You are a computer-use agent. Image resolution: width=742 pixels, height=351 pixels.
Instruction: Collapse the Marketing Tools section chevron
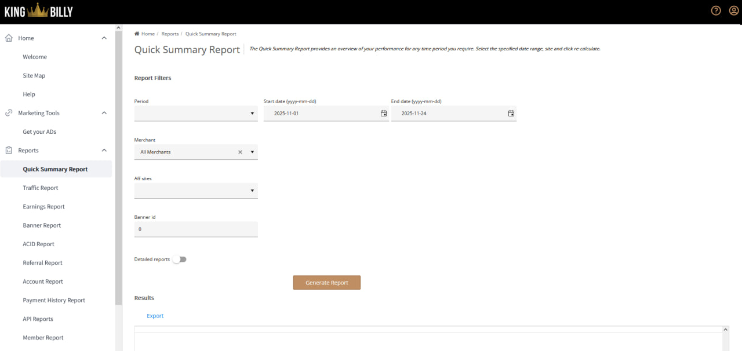(x=104, y=113)
